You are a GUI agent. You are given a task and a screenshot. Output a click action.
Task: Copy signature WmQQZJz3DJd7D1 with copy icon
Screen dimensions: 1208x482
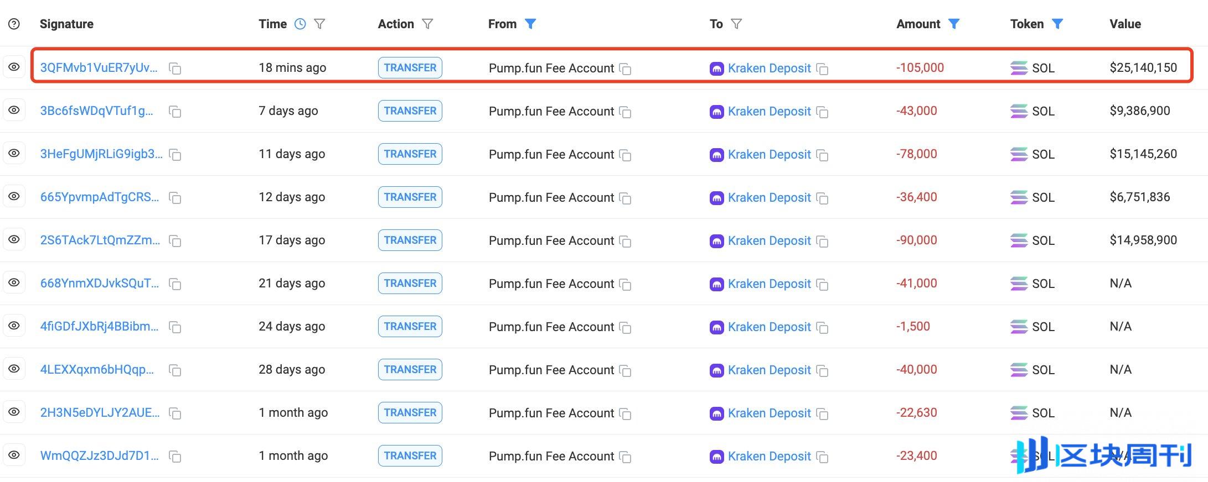click(x=175, y=457)
